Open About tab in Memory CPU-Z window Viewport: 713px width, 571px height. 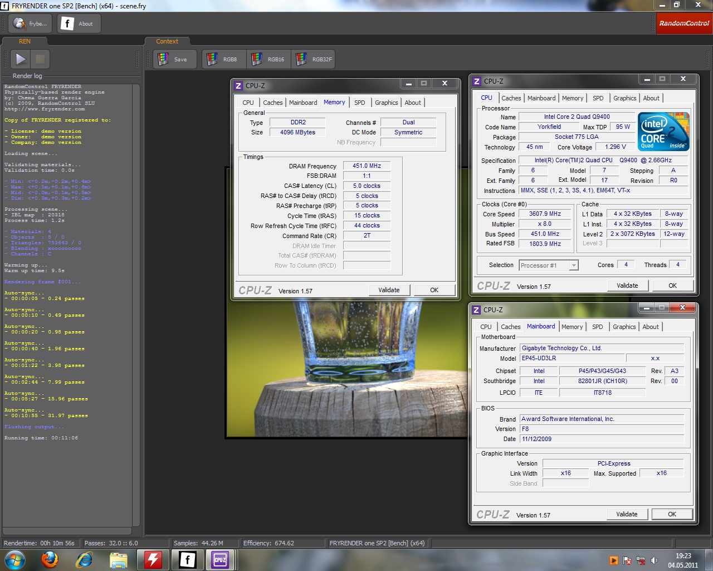point(413,103)
